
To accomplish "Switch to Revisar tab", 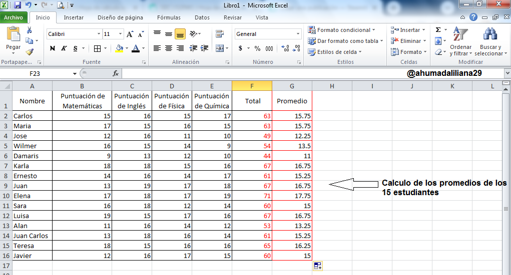I will [233, 17].
